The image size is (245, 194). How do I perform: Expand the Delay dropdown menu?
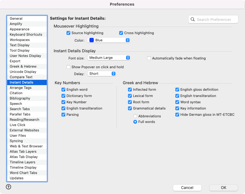pos(102,74)
